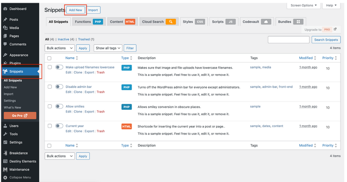Image resolution: width=347 pixels, height=182 pixels.
Task: Click the orange Go Pro button
Action: (x=20, y=116)
